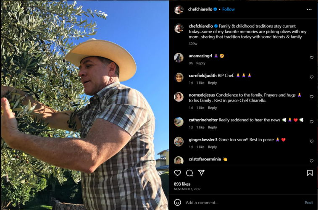Open the three-dot more options menu
The width and height of the screenshot is (318, 210).
(x=309, y=9)
